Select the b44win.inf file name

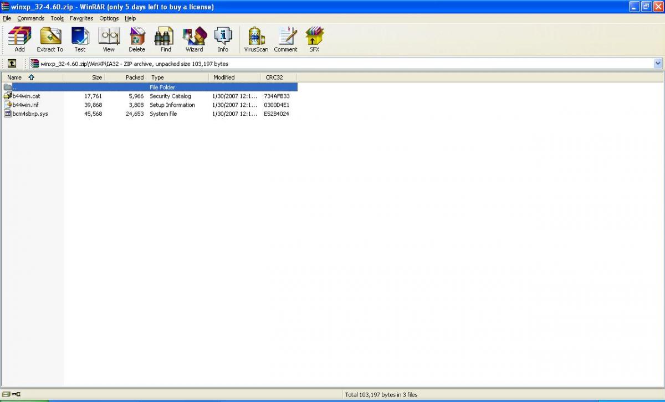(25, 105)
